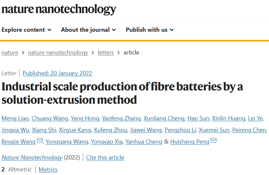The image size is (269, 175).
Task: Click the Published: 20 January 2022 link
Action: (x=57, y=73)
